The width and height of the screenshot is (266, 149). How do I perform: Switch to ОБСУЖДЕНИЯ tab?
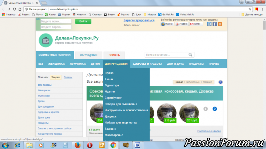pyautogui.click(x=89, y=55)
